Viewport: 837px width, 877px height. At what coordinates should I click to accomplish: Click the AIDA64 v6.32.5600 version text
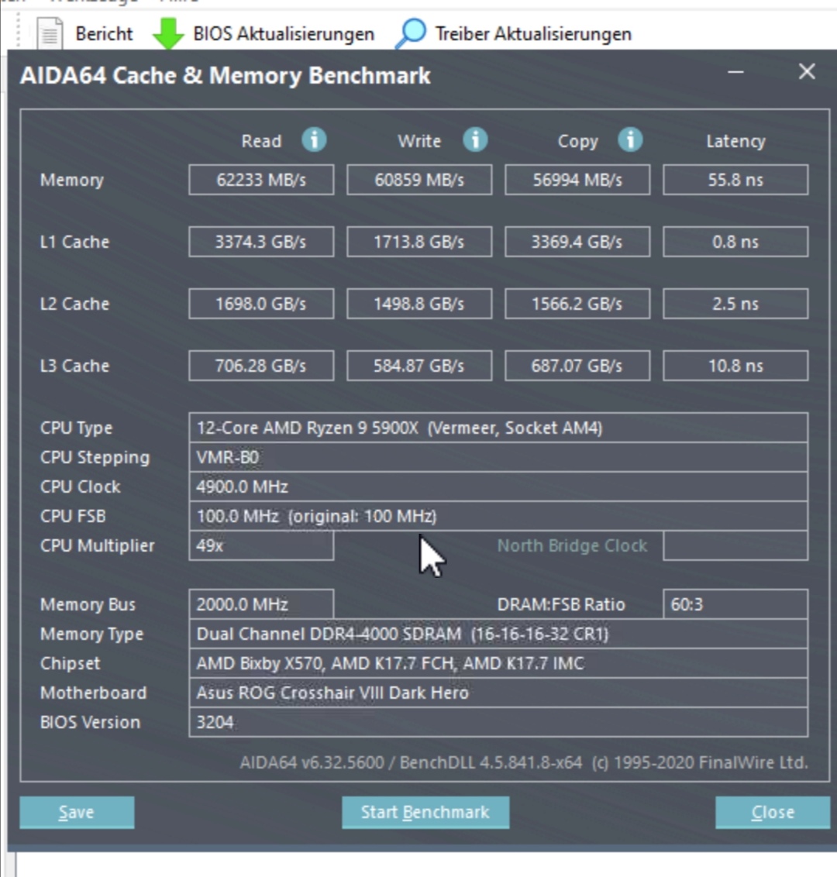click(524, 762)
